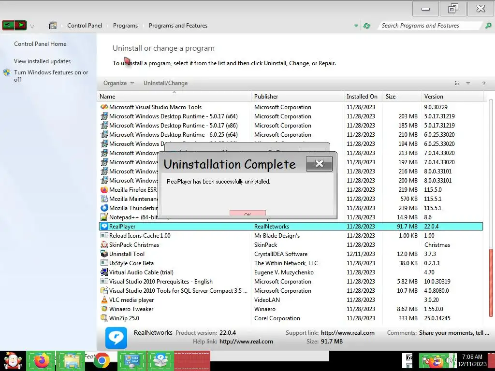The image size is (495, 371).
Task: Launch Firefox from the taskbar
Action: 42,360
